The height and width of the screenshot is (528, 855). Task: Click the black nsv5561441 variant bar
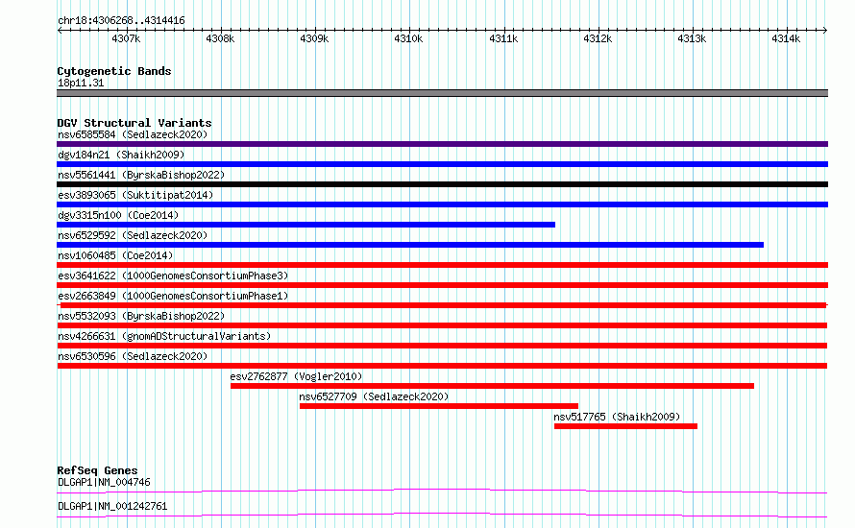click(x=442, y=184)
